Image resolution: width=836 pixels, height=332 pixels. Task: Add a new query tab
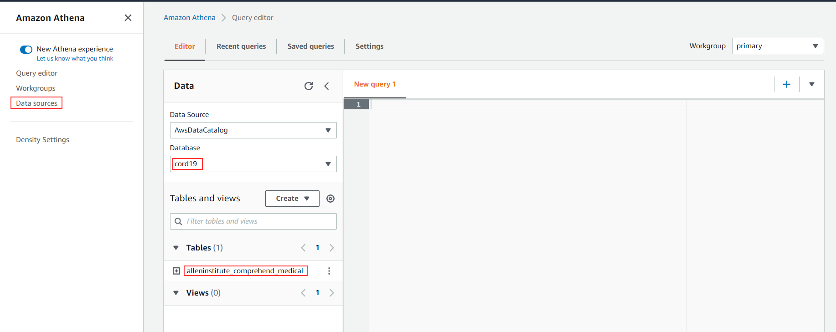(x=787, y=84)
